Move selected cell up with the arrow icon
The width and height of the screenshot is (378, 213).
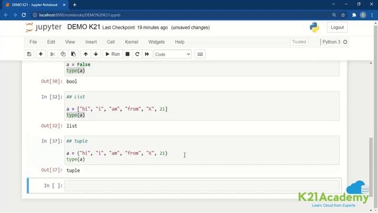[86, 54]
